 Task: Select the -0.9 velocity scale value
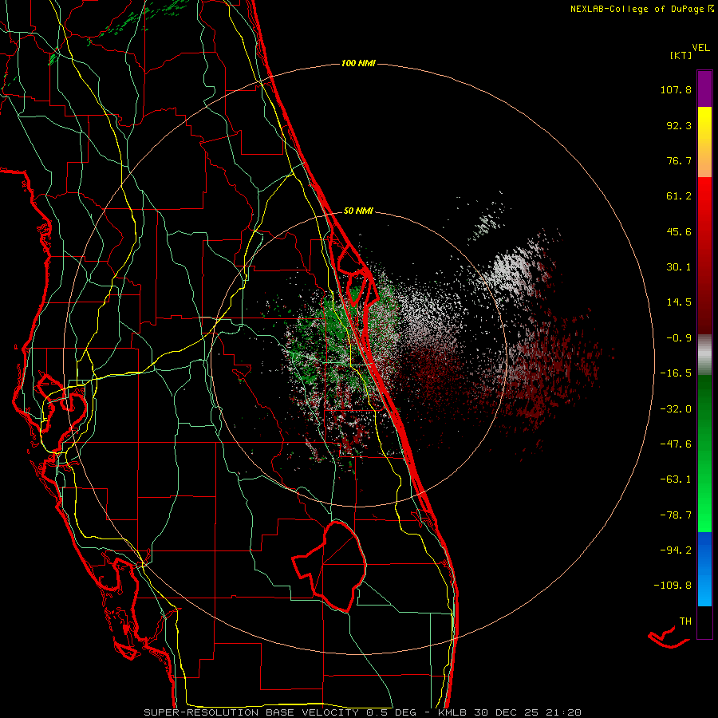click(679, 338)
